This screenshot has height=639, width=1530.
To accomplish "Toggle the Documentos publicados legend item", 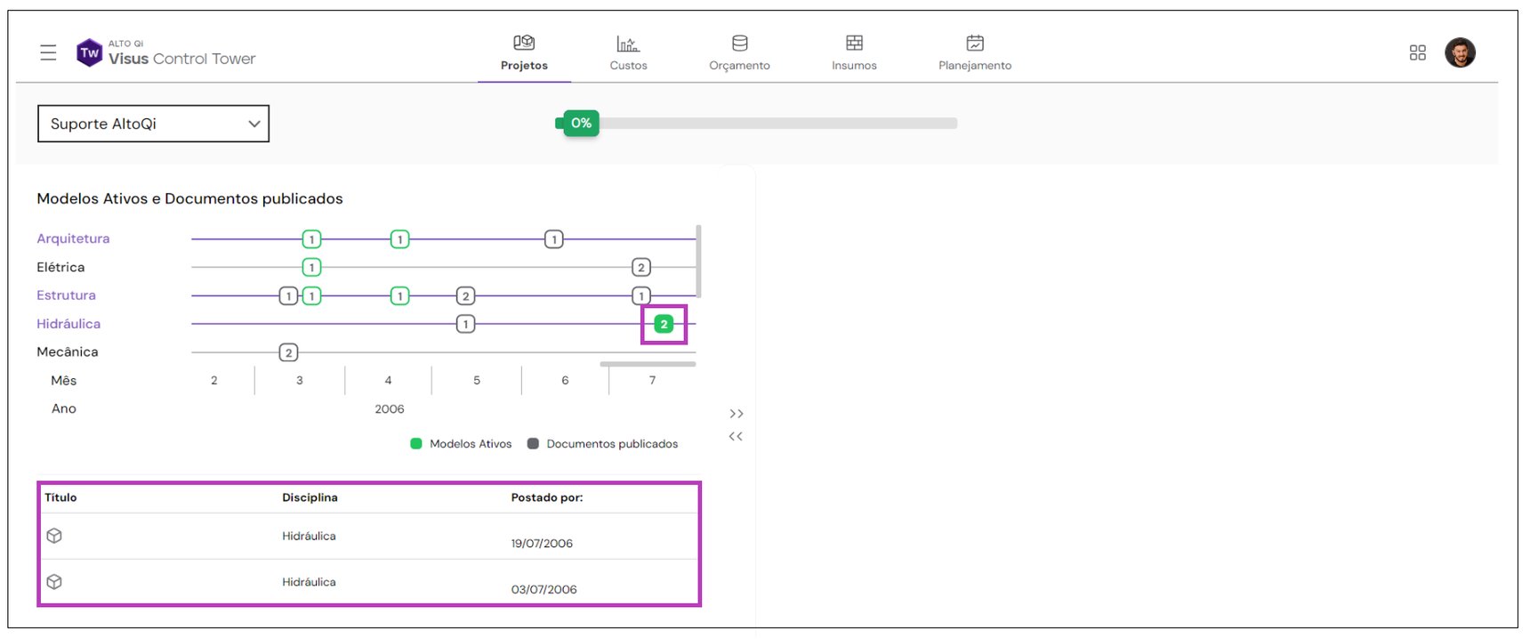I will coord(602,444).
